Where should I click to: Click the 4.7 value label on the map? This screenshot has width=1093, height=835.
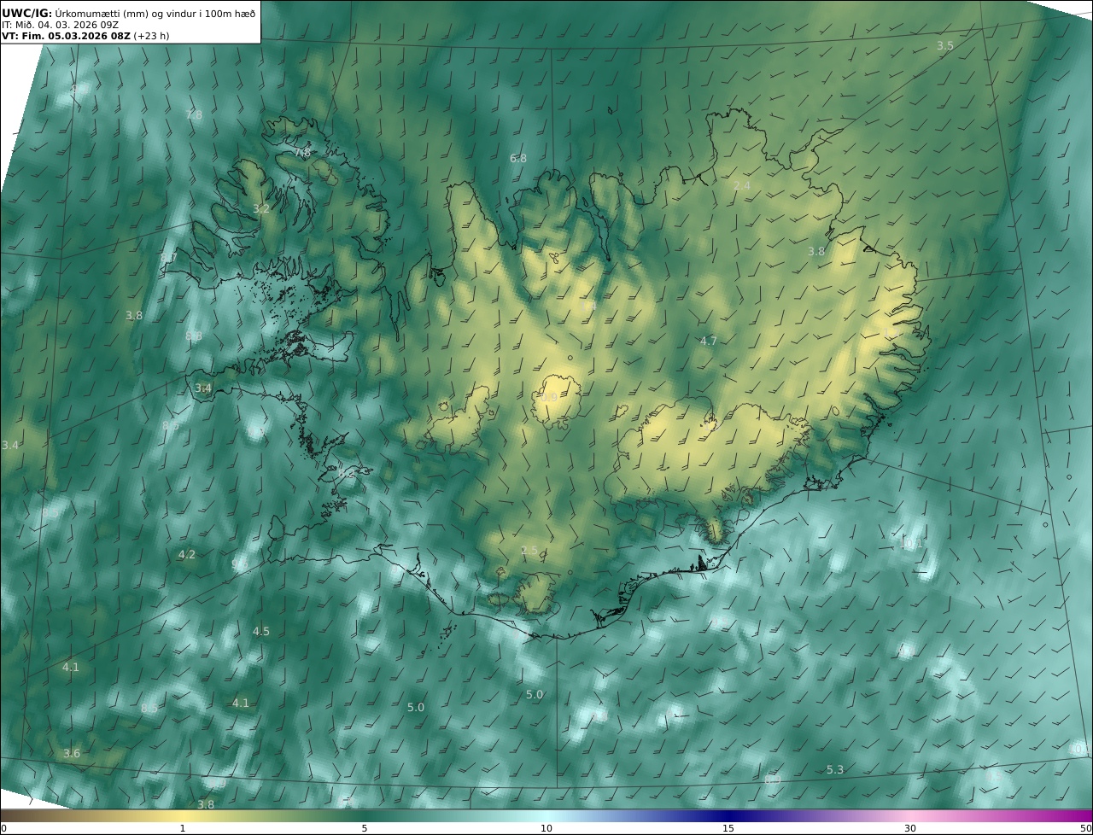tap(709, 342)
